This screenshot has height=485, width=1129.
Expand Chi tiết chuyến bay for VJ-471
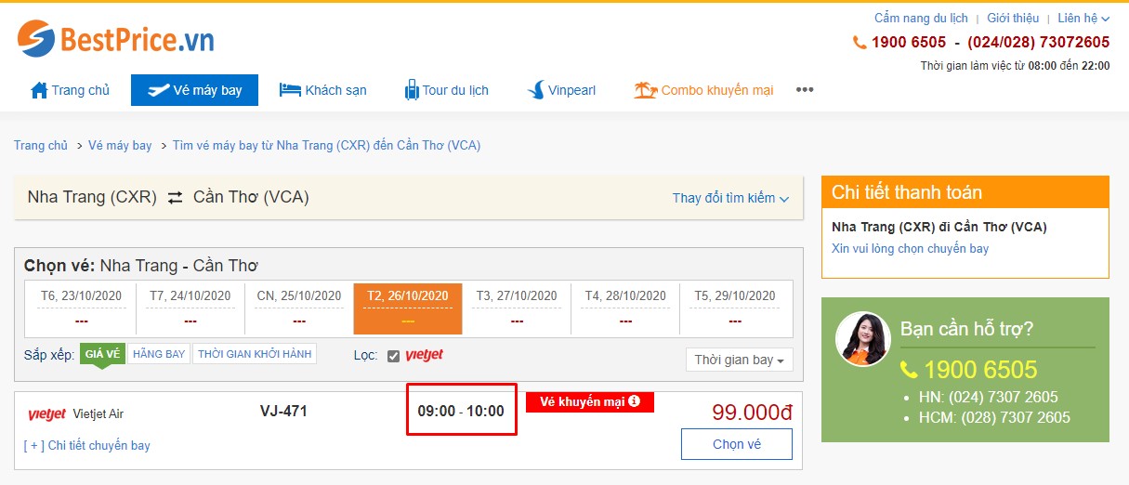tap(87, 446)
